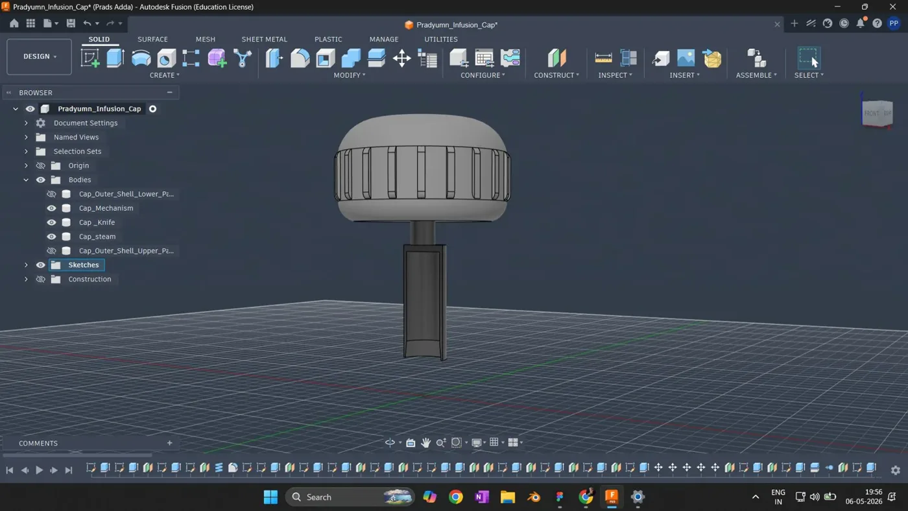This screenshot has height=511, width=908.
Task: Expand the Named Views node
Action: point(26,137)
